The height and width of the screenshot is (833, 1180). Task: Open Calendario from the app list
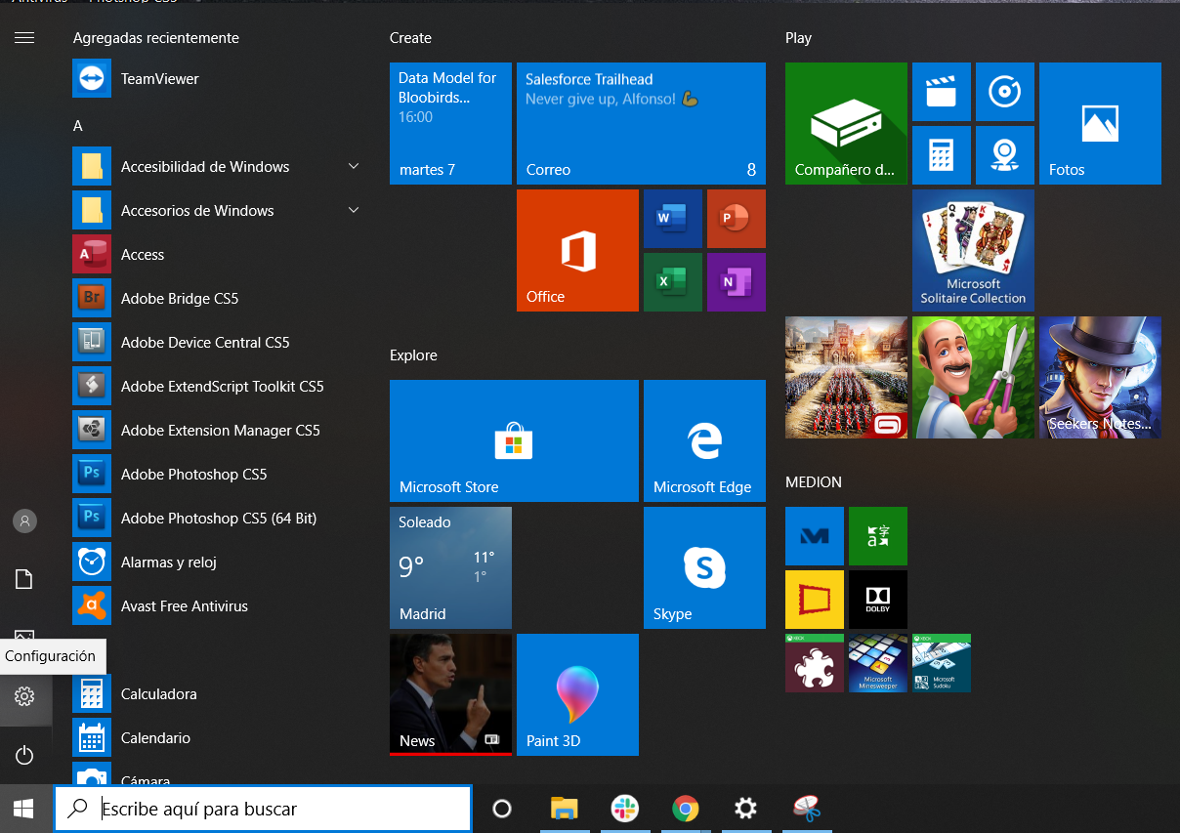click(x=217, y=738)
